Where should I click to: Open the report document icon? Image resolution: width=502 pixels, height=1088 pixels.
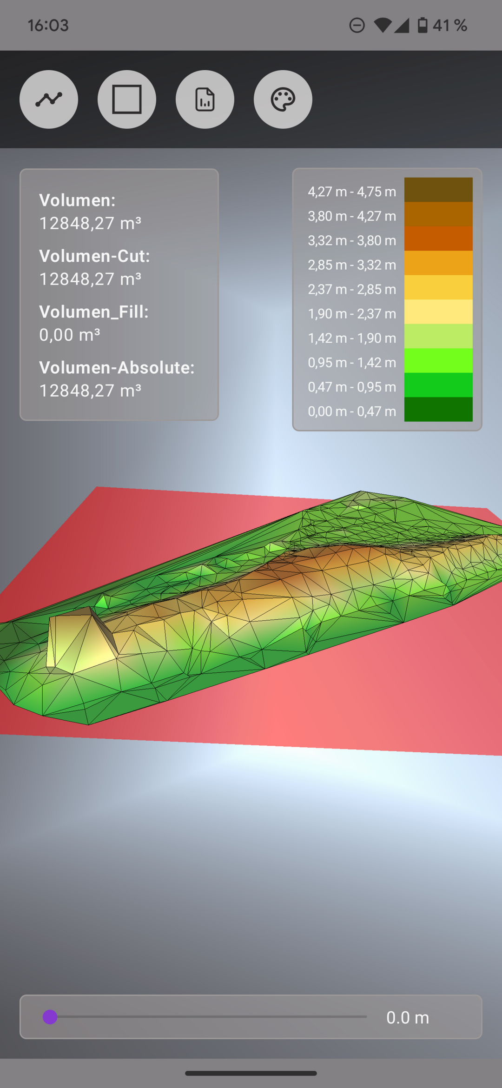point(205,100)
